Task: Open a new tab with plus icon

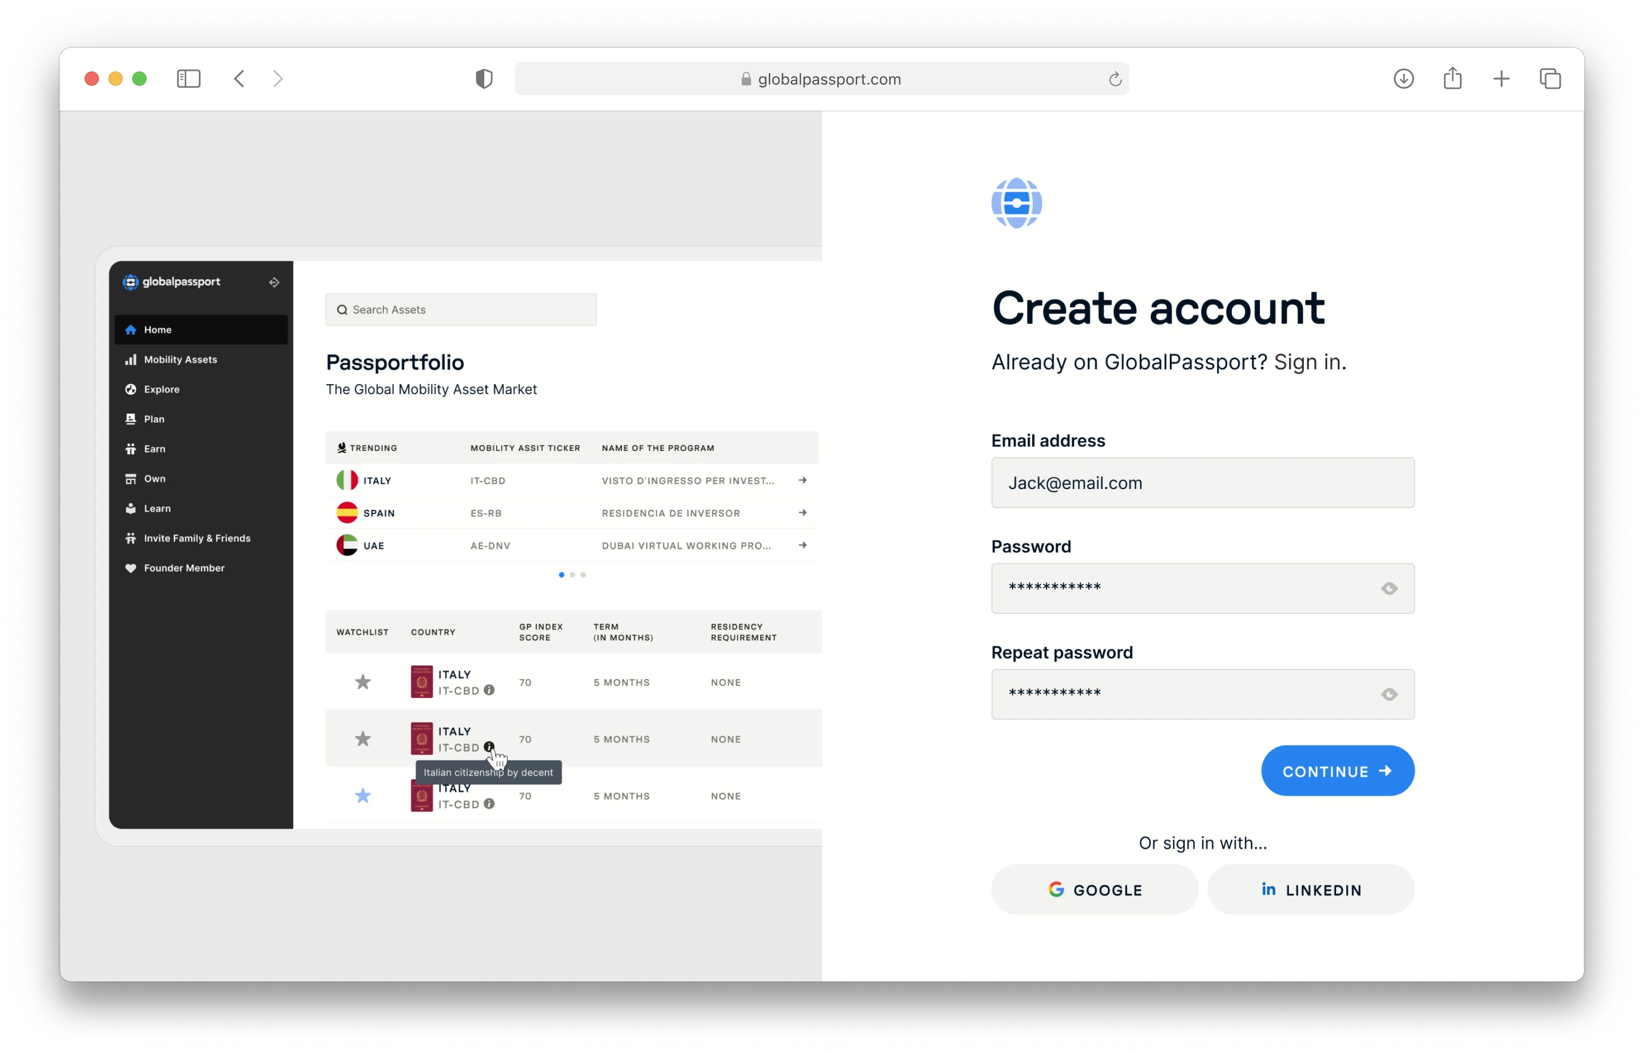Action: pyautogui.click(x=1501, y=79)
